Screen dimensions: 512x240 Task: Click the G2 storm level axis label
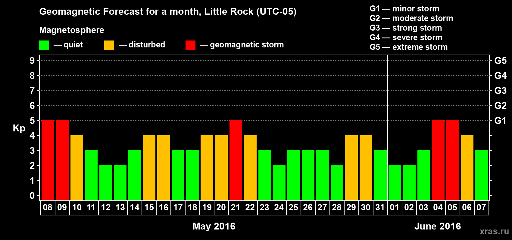click(x=500, y=106)
